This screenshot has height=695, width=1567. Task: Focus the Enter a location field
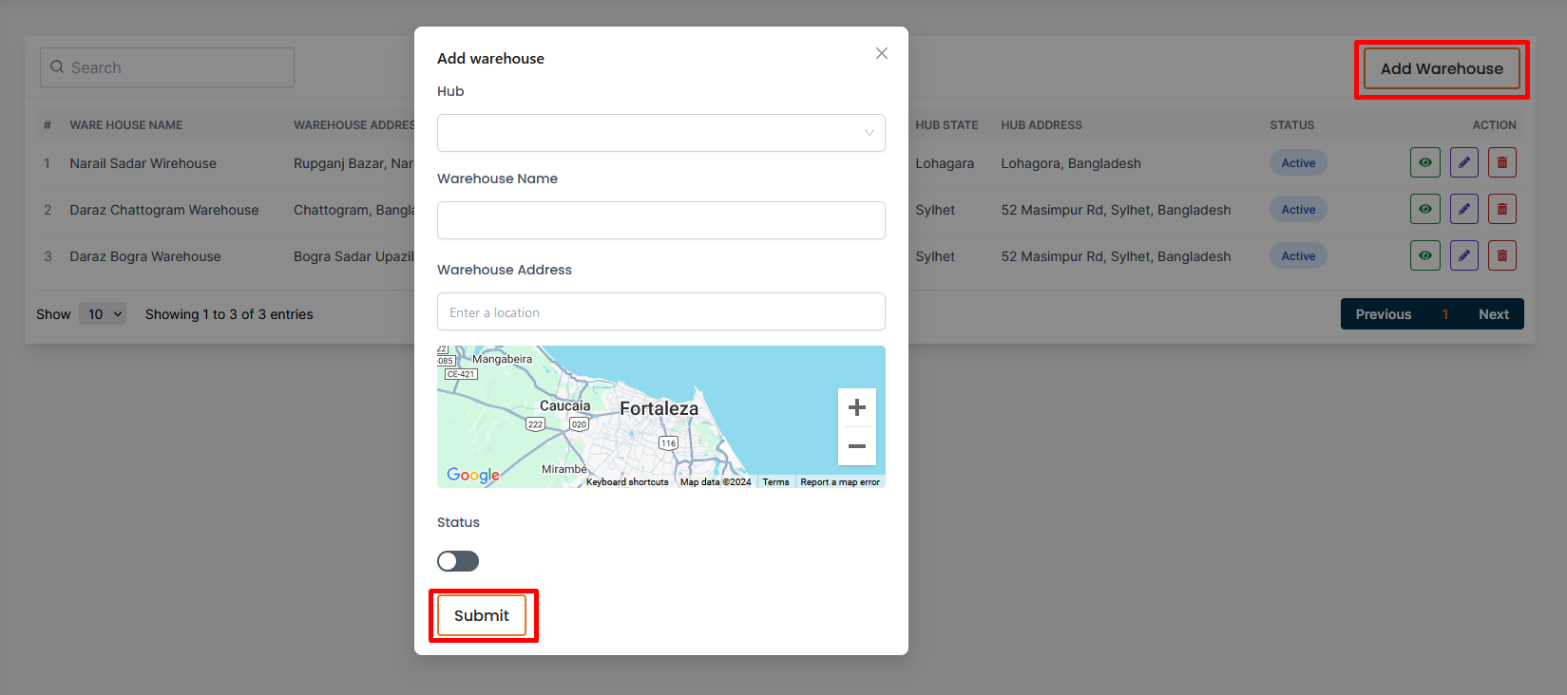[660, 311]
